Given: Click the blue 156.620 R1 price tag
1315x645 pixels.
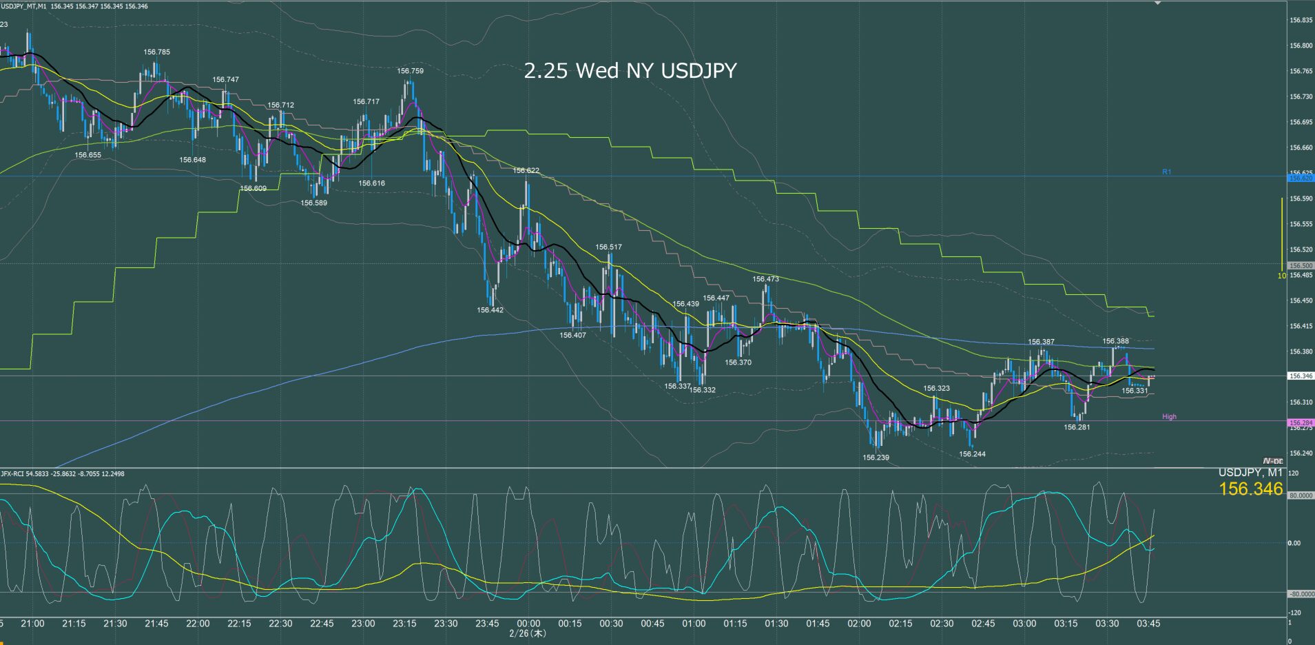Looking at the screenshot, I should [x=1300, y=178].
